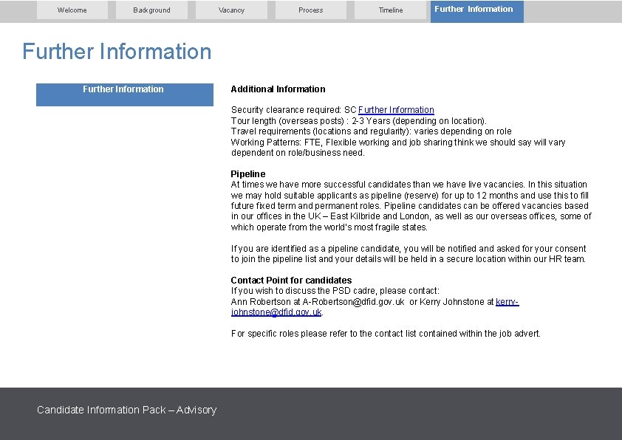Open the Timeline tab
The width and height of the screenshot is (622, 440).
click(x=390, y=10)
